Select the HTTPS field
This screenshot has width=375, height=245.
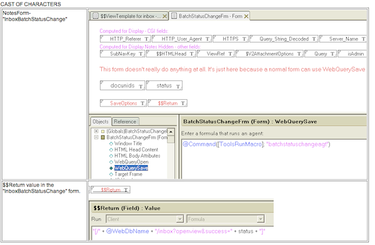tap(231, 39)
